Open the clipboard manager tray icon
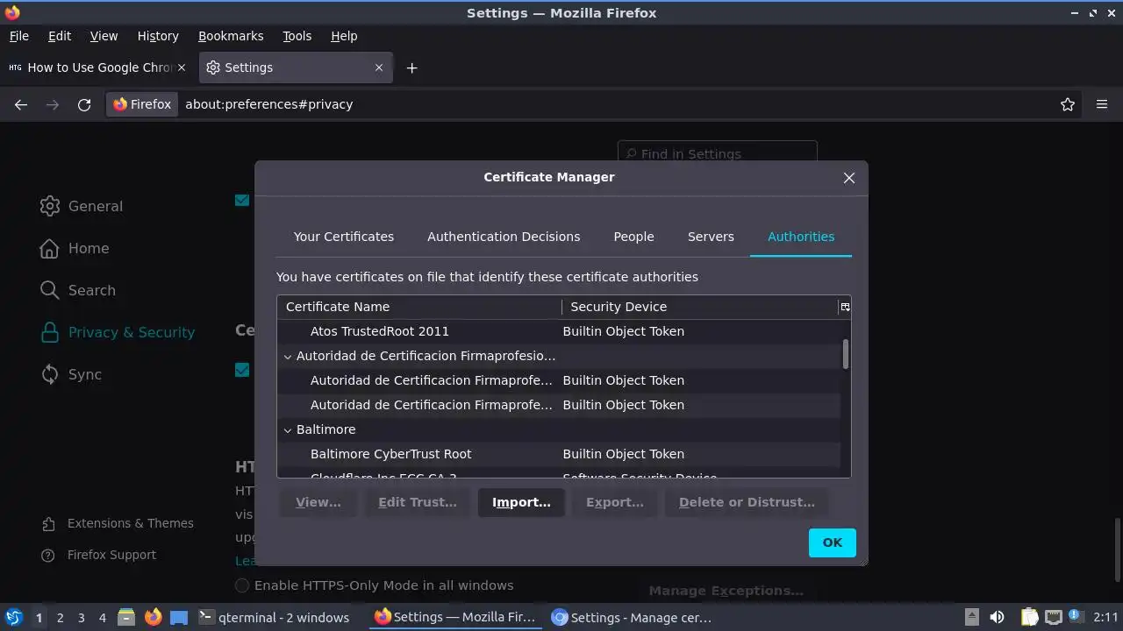Image resolution: width=1123 pixels, height=631 pixels. (x=1028, y=617)
